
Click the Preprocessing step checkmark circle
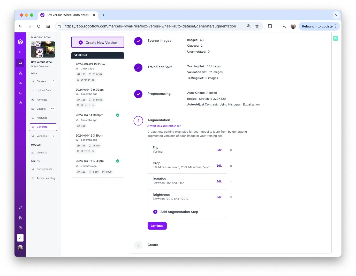138,94
